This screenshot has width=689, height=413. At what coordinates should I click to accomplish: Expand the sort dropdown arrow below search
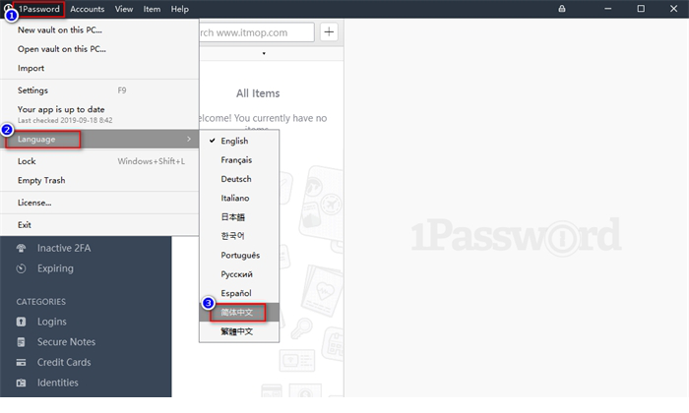pyautogui.click(x=264, y=53)
